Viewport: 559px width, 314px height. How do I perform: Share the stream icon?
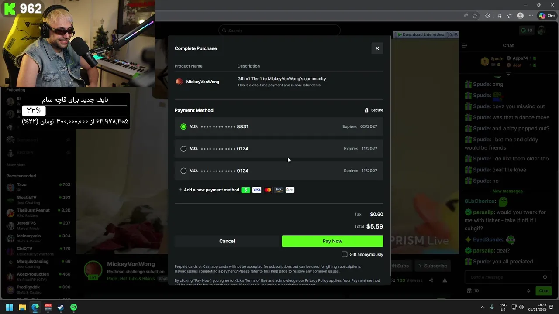[431, 280]
